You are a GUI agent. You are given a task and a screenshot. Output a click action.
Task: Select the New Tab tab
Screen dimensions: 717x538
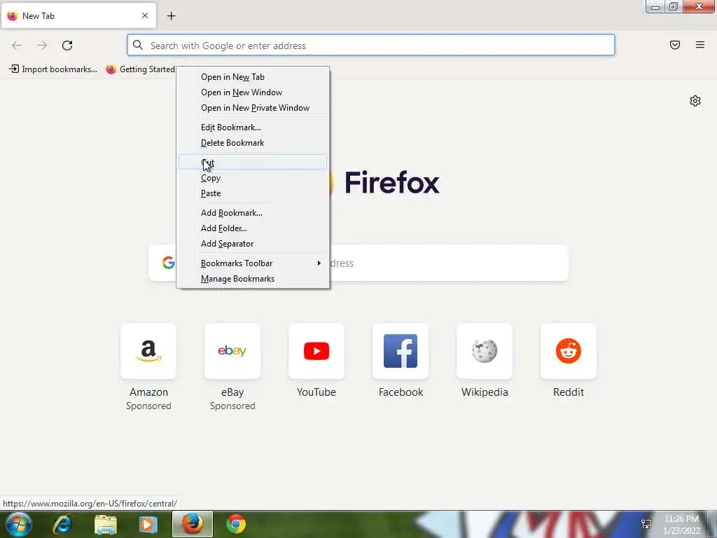point(78,16)
